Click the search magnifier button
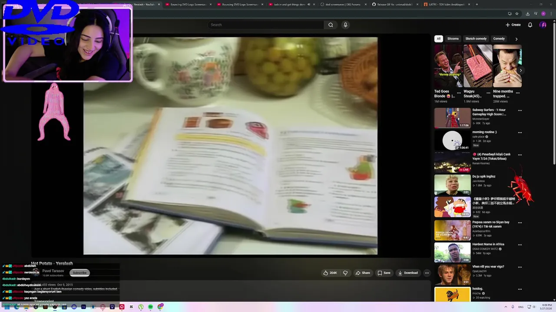Viewport: 556px width, 312px height. (x=331, y=25)
